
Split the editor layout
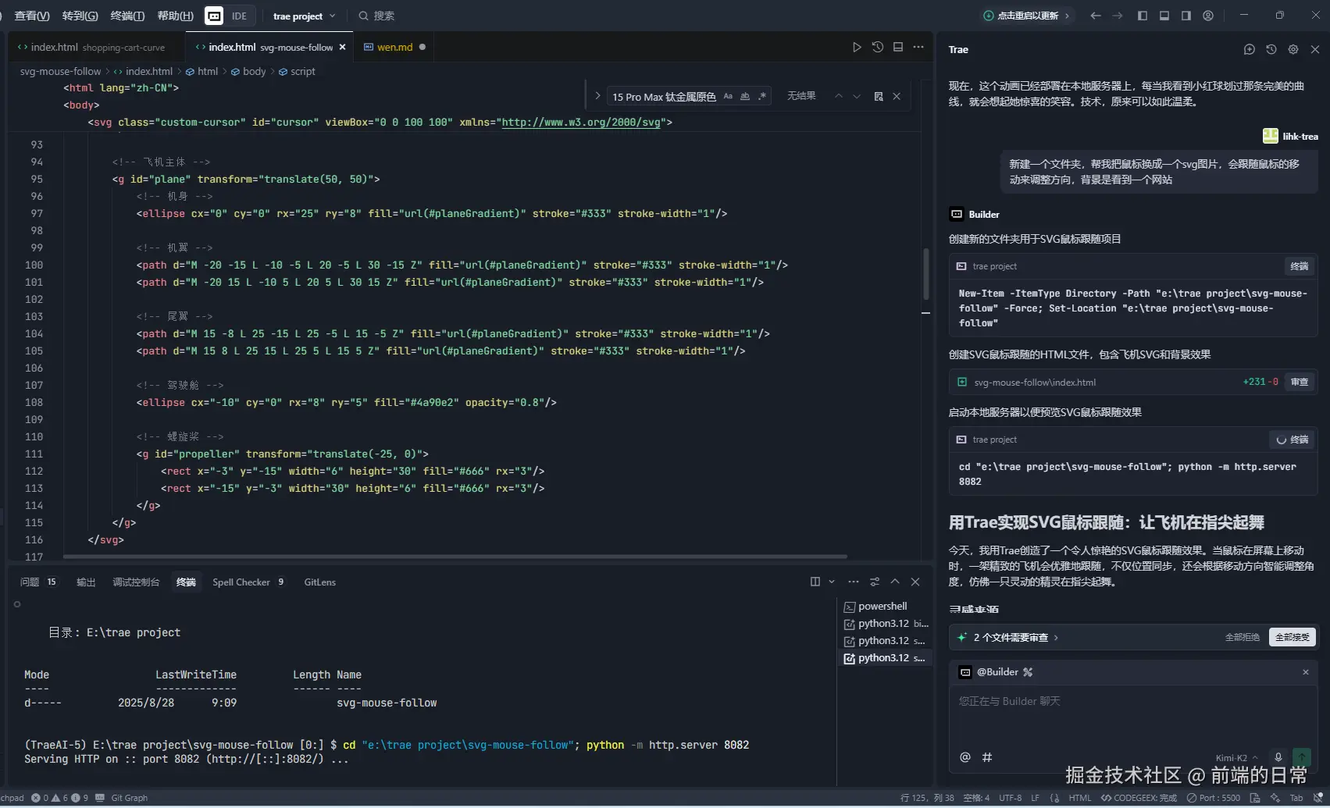tap(898, 47)
